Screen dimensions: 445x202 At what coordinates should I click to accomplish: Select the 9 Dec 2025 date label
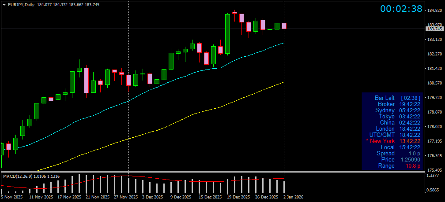[181, 197]
